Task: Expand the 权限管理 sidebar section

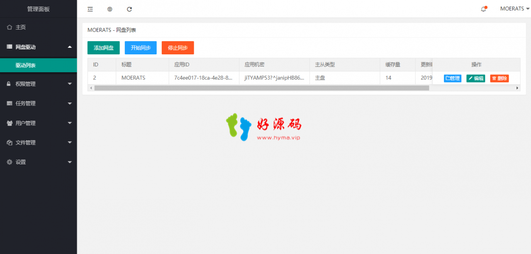Action: tap(38, 84)
